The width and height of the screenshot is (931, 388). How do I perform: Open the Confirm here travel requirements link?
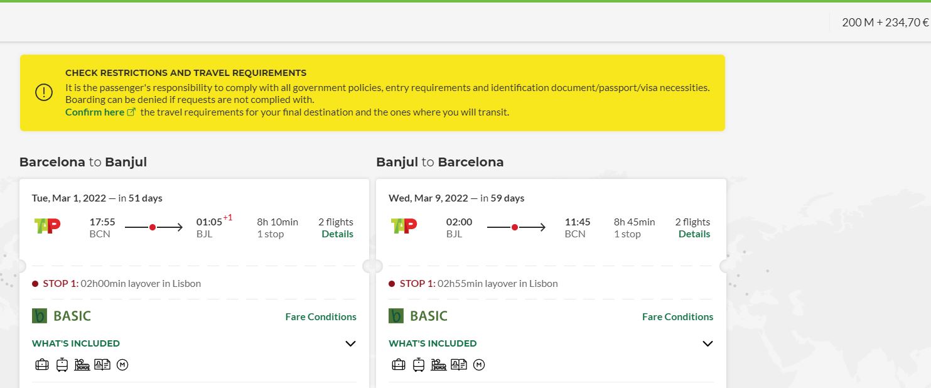coord(95,112)
